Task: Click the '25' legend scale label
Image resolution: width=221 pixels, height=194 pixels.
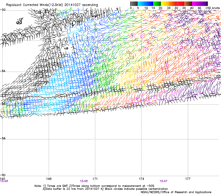Action: pyautogui.click(x=169, y=8)
